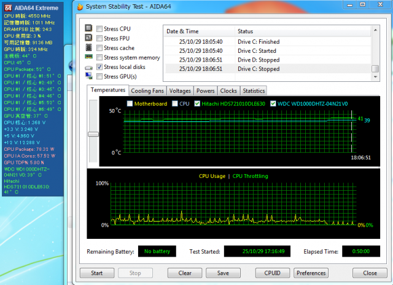Click the 18:06:51 timestamp under temperature graph

pyautogui.click(x=360, y=158)
